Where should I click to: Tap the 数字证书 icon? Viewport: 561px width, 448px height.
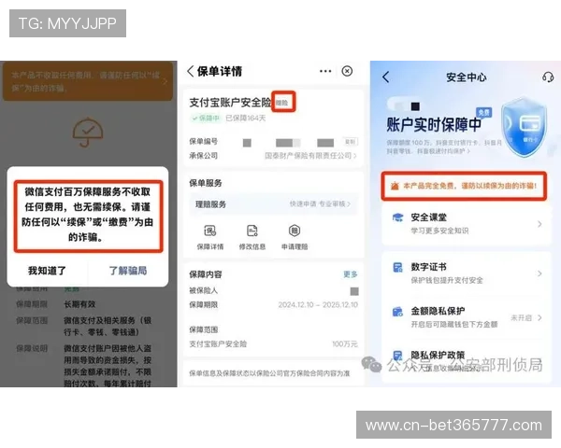[398, 267]
